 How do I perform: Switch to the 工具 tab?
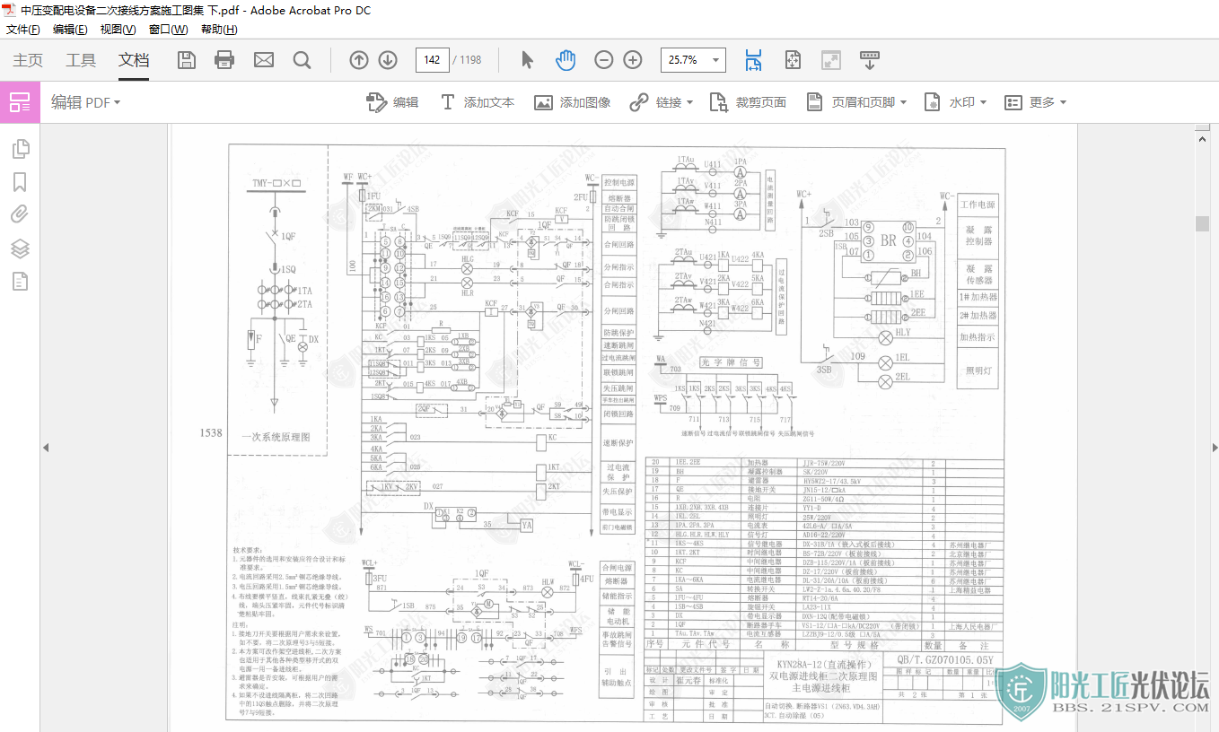(x=81, y=60)
